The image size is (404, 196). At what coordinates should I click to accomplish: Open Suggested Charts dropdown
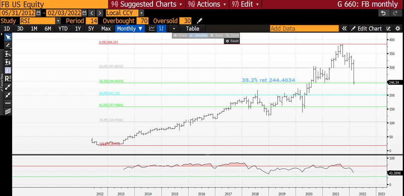click(x=146, y=4)
